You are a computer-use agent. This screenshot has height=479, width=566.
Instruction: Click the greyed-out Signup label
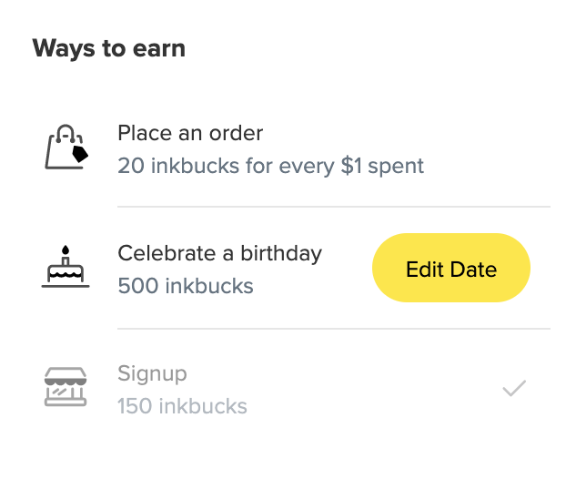[152, 373]
